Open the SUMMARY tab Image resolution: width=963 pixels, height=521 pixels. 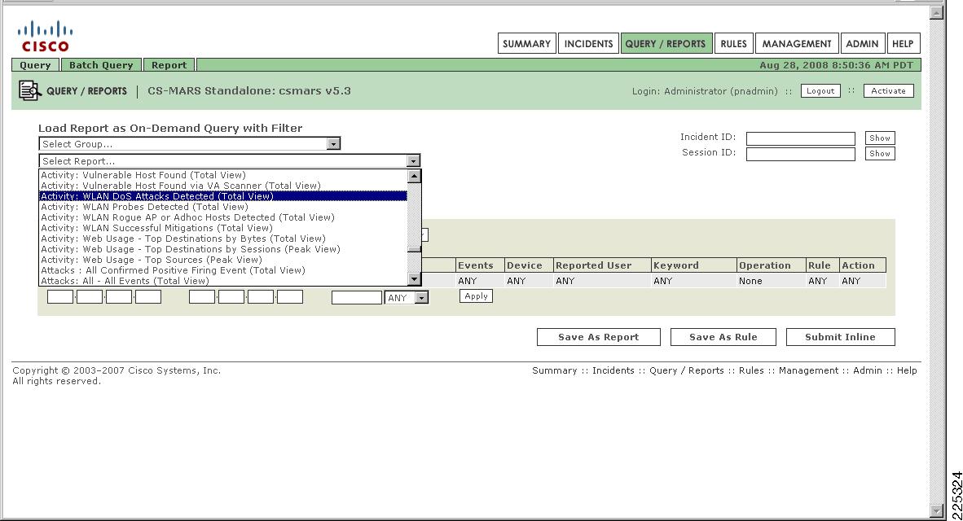click(x=526, y=44)
